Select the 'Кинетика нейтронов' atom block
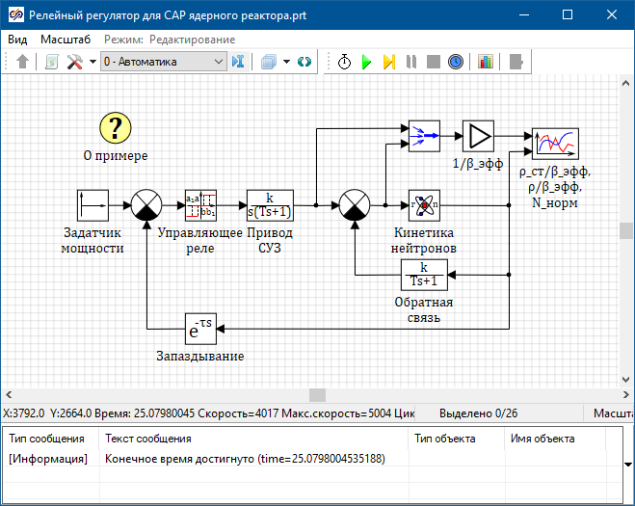This screenshot has height=506, width=635. 424,204
